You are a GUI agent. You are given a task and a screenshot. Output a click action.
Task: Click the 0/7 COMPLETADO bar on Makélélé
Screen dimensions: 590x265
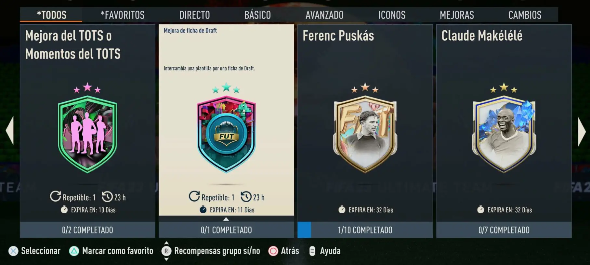coord(504,230)
